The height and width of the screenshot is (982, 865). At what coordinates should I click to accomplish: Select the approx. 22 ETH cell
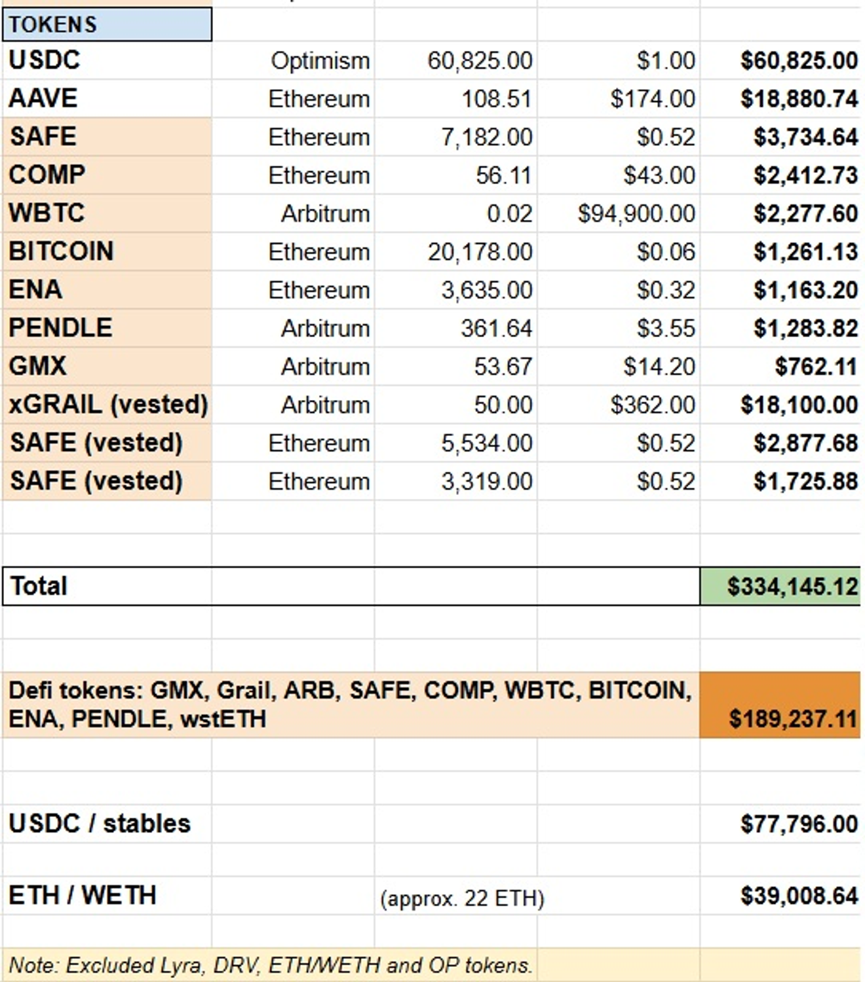click(x=462, y=898)
